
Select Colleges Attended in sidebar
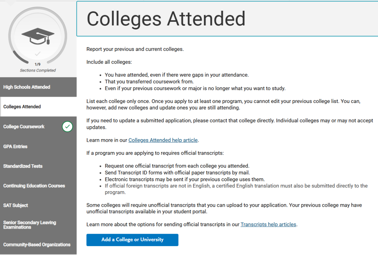22,107
